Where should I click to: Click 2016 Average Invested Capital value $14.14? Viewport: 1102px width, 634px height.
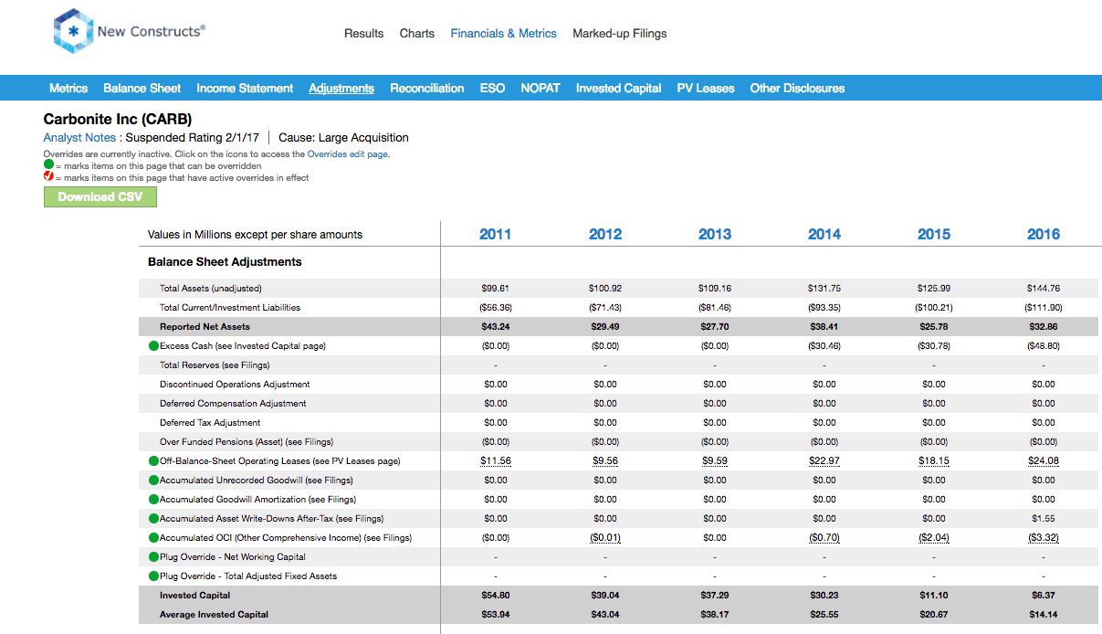pyautogui.click(x=1044, y=615)
